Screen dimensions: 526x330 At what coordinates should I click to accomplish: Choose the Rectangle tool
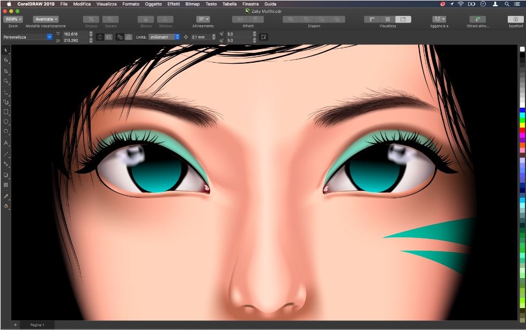coord(6,112)
